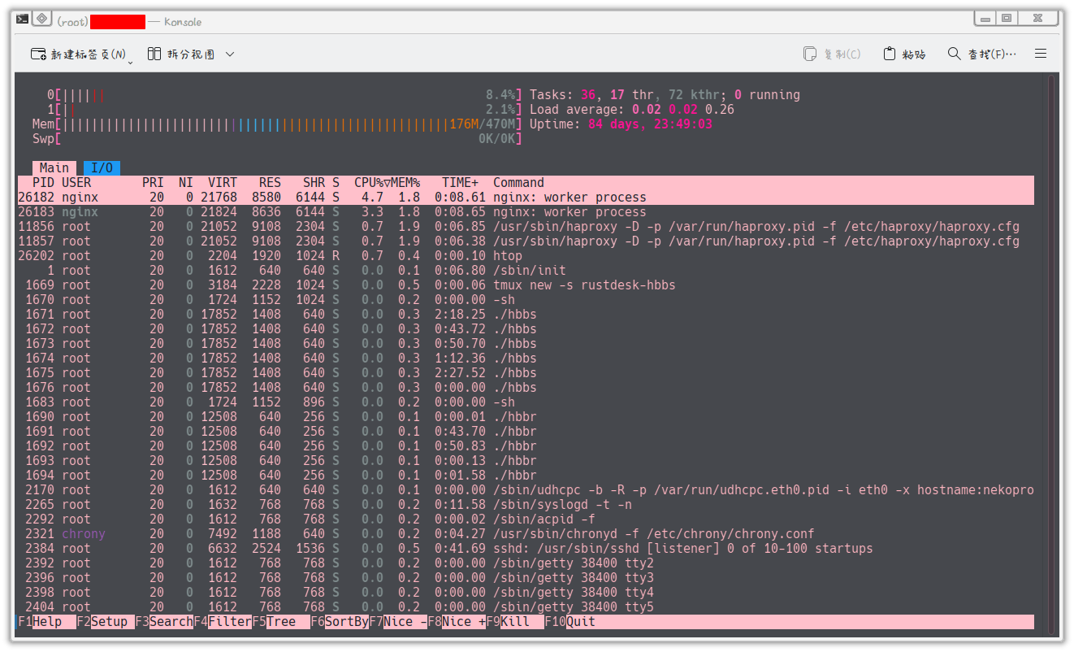This screenshot has height=652, width=1074.
Task: Sort by the CPU% column header
Action: (x=369, y=183)
